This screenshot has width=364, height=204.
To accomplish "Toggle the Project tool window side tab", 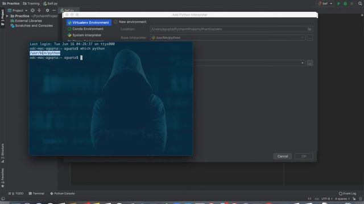I will pyautogui.click(x=2, y=18).
